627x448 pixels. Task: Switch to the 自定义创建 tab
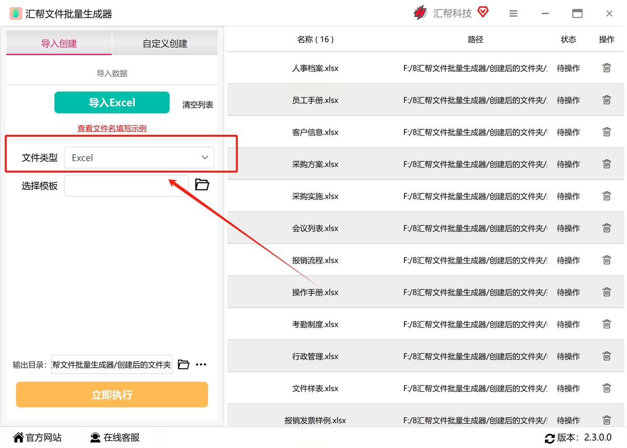165,43
